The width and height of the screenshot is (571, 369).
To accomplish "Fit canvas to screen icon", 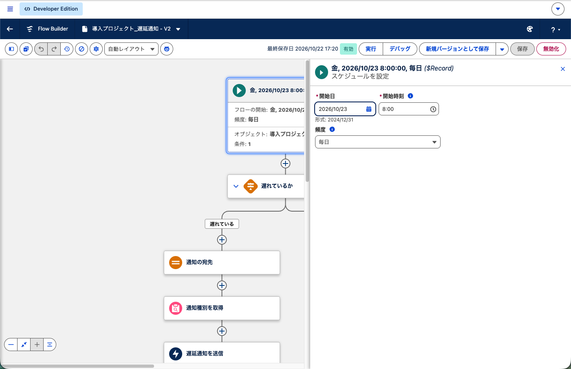I will [x=24, y=345].
